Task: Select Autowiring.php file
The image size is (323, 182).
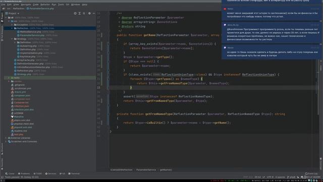Action: click(28, 46)
